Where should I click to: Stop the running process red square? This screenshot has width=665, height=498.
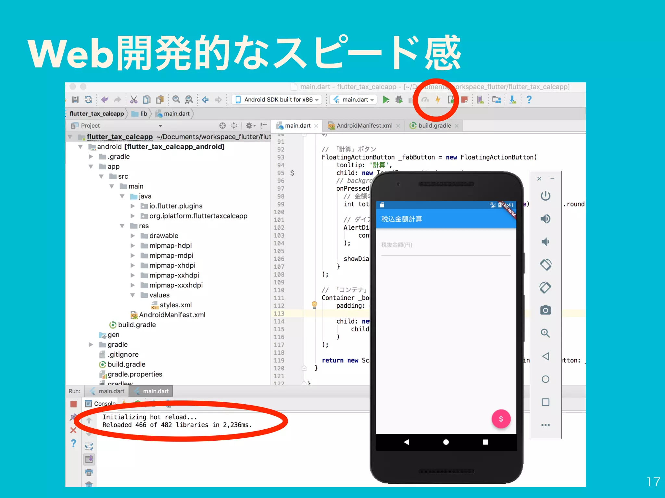click(73, 404)
